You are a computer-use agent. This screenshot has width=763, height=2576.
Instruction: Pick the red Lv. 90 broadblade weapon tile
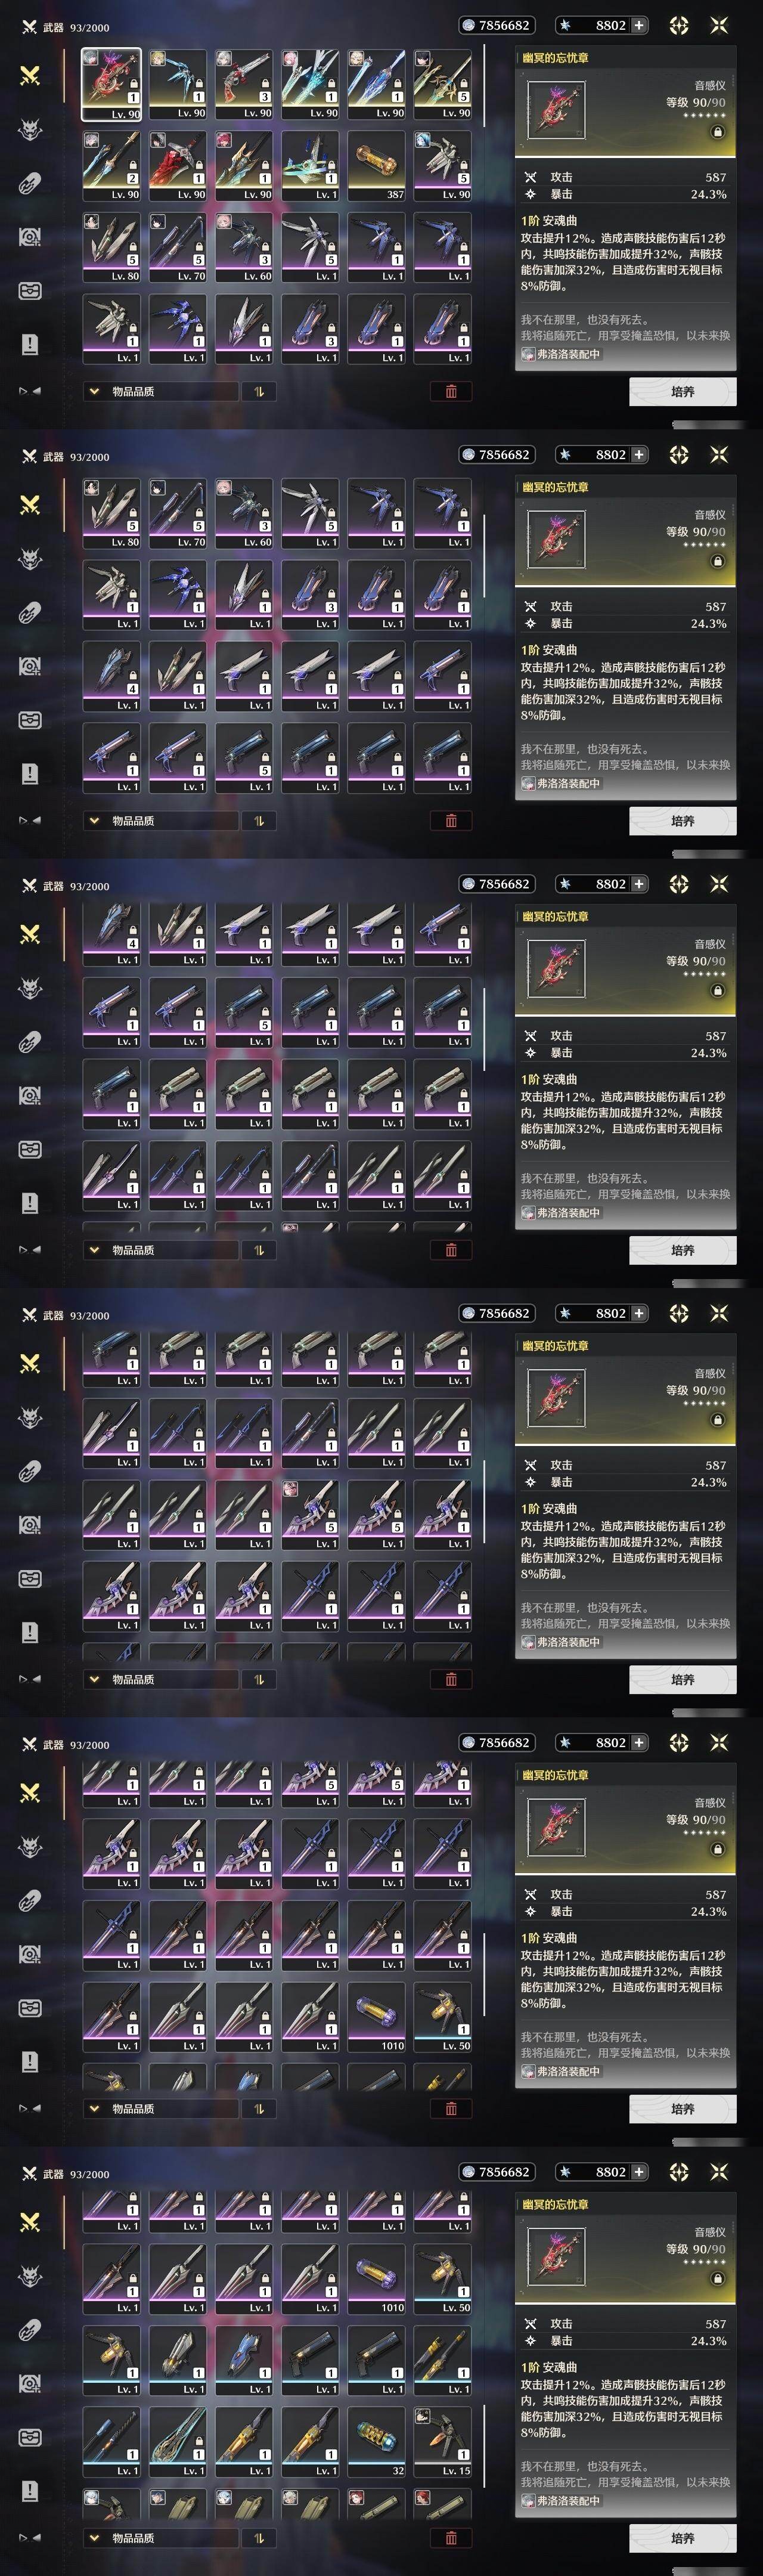click(178, 166)
